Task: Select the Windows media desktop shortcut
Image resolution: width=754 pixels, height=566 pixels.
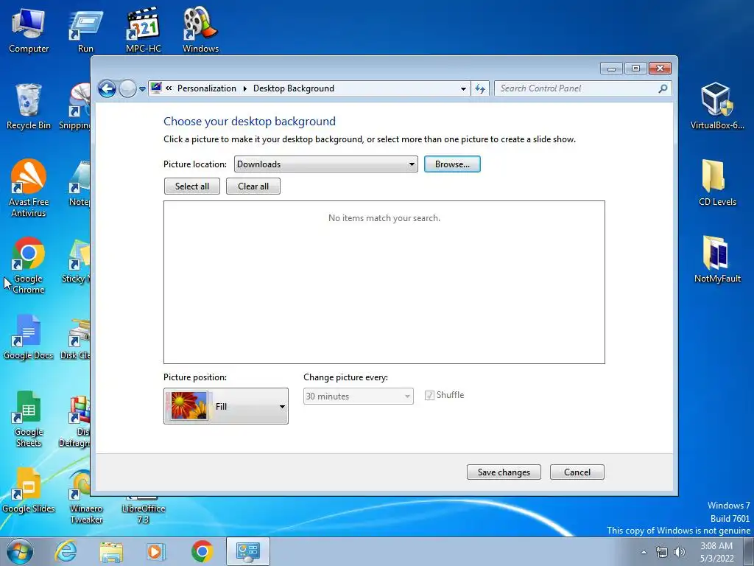Action: coord(200,29)
